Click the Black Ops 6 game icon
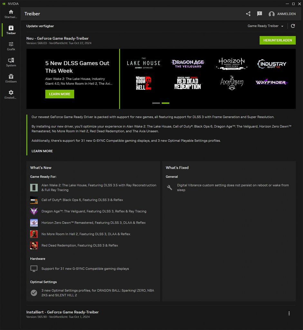This screenshot has width=303, height=330. point(34,200)
